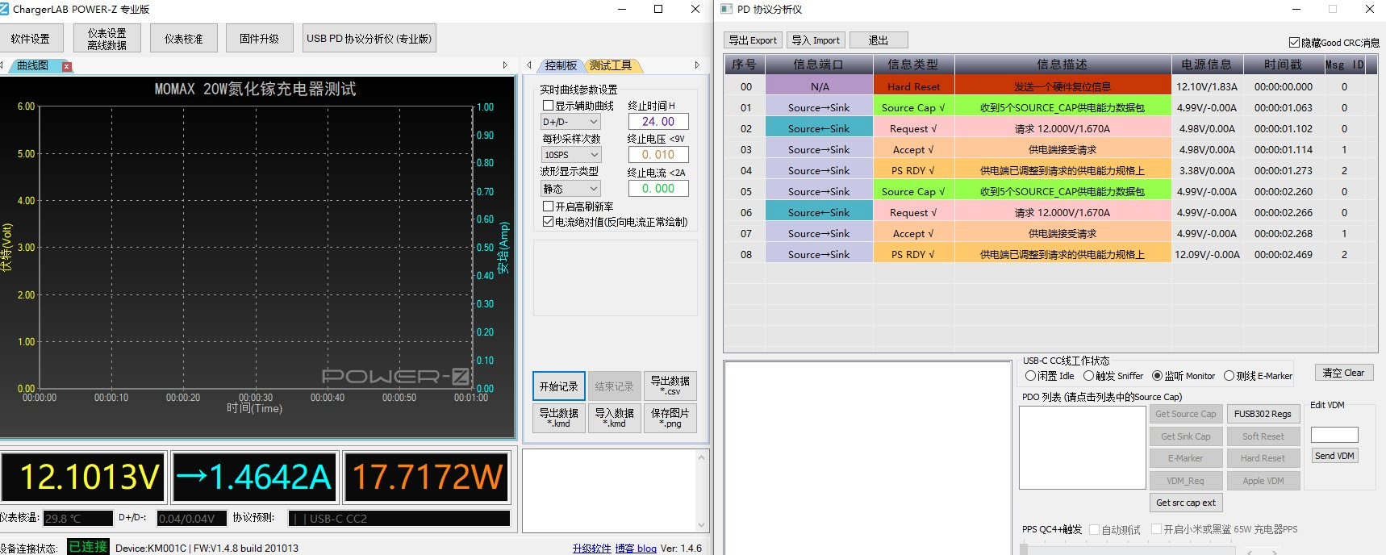The image size is (1386, 555).
Task: Click the PD 协议分析仪 window icon
Action: (726, 9)
